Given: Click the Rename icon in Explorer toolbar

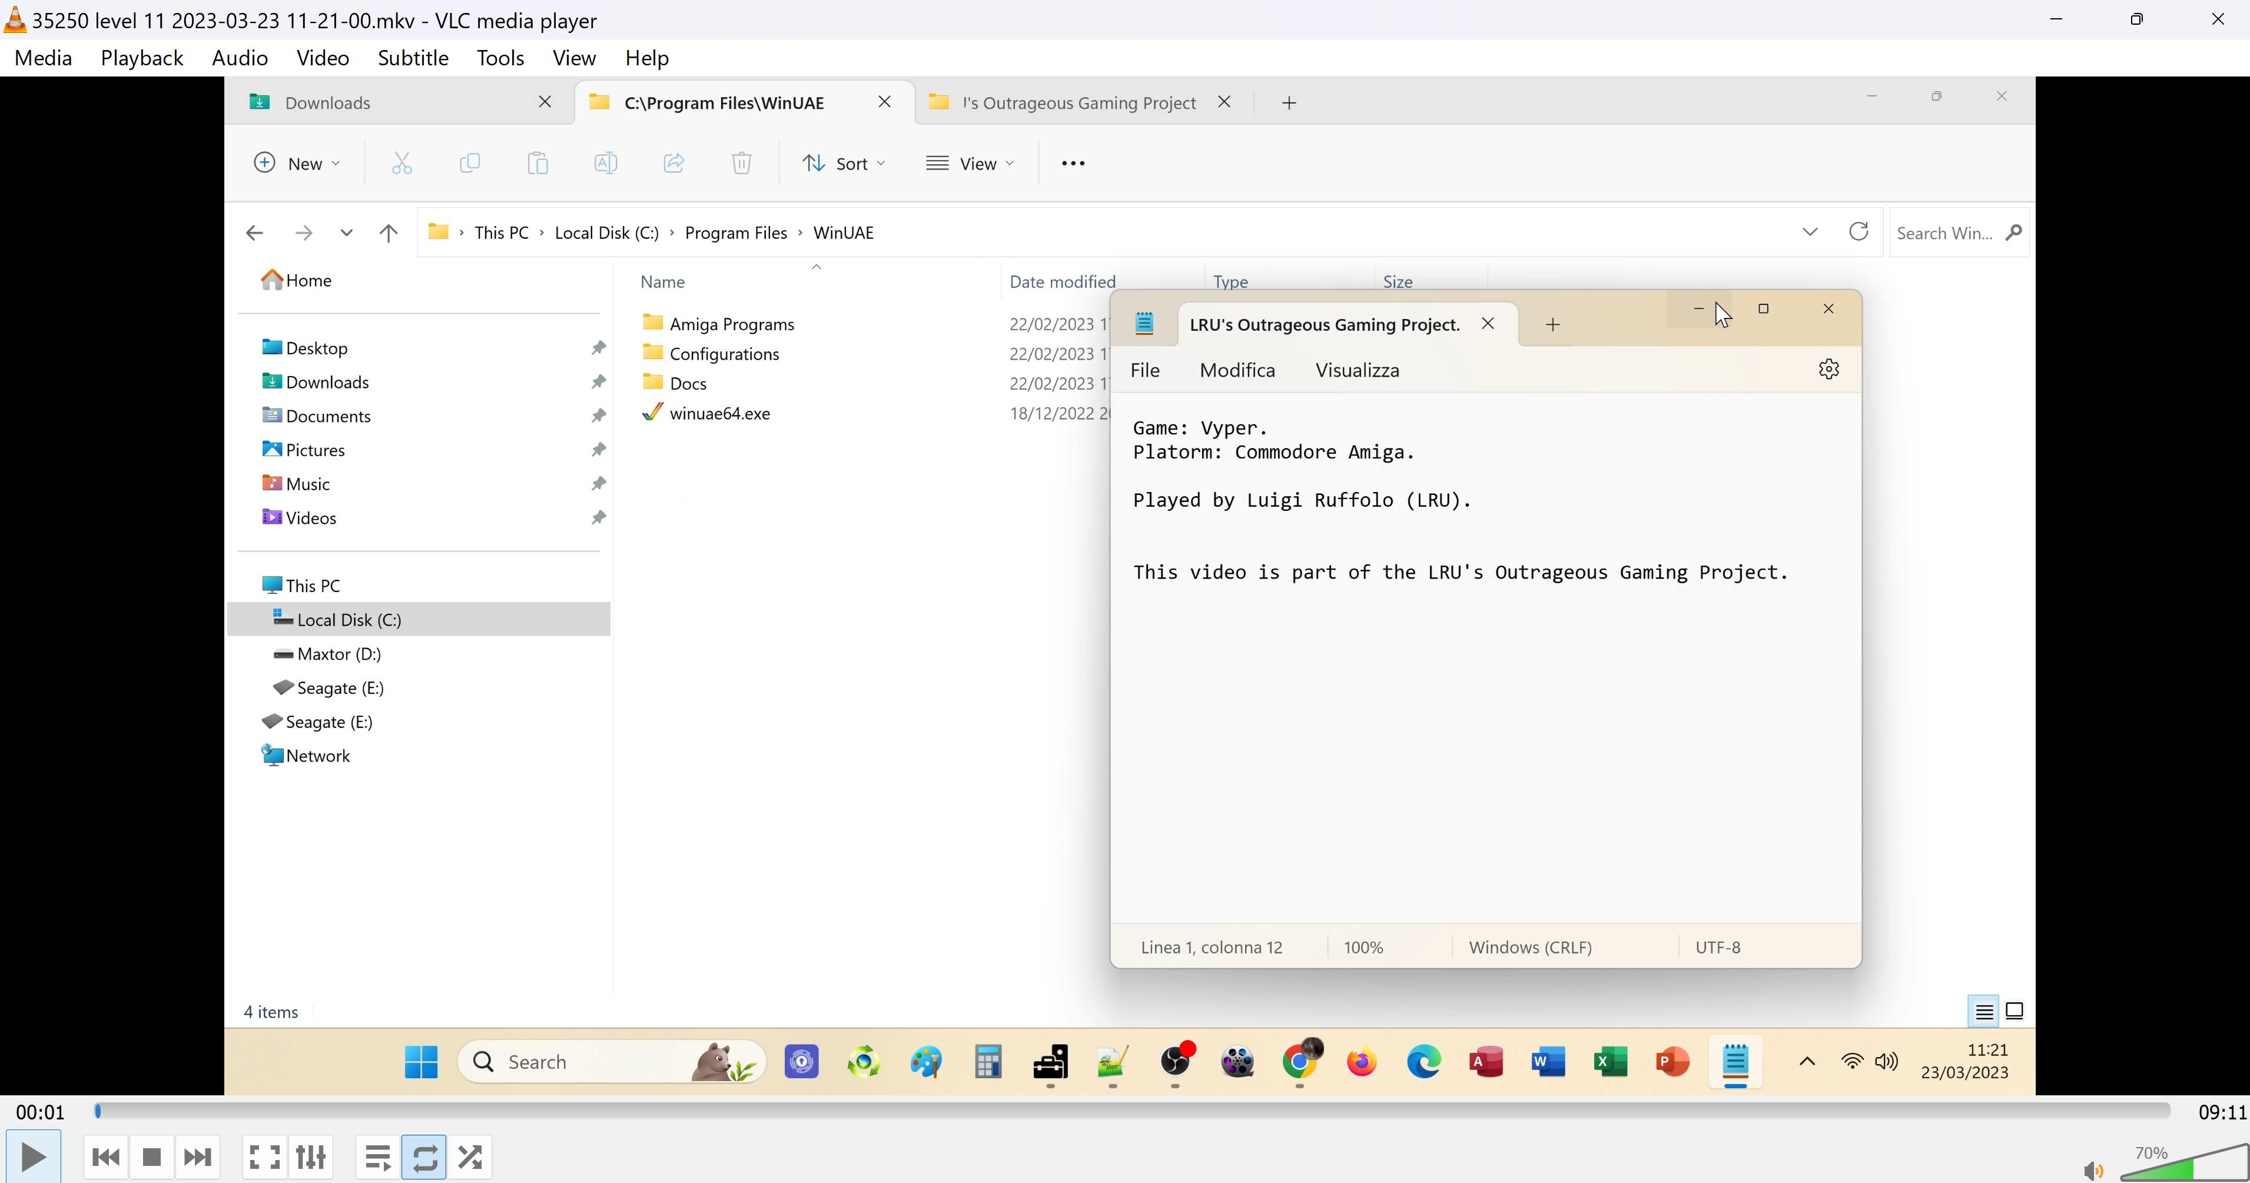Looking at the screenshot, I should tap(605, 163).
